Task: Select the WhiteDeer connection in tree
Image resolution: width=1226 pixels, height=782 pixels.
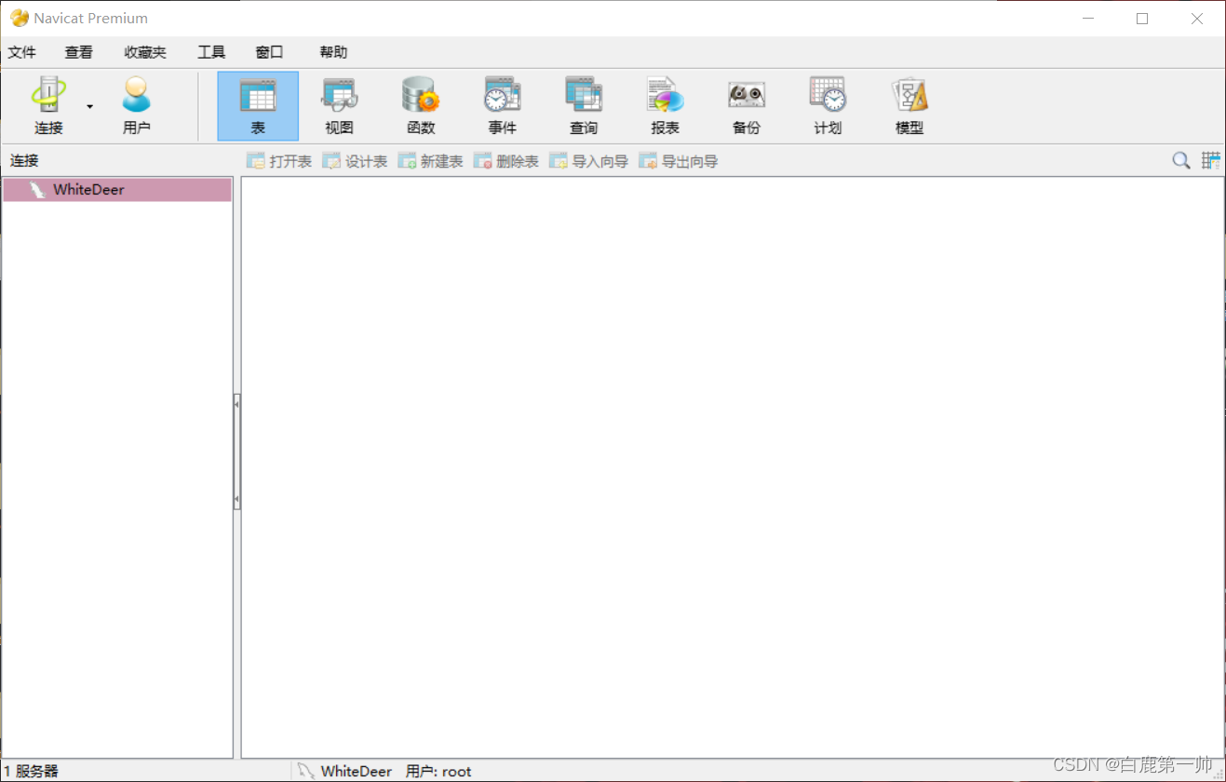Action: tap(117, 190)
